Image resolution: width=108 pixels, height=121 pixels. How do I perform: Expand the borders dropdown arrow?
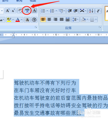96,19
